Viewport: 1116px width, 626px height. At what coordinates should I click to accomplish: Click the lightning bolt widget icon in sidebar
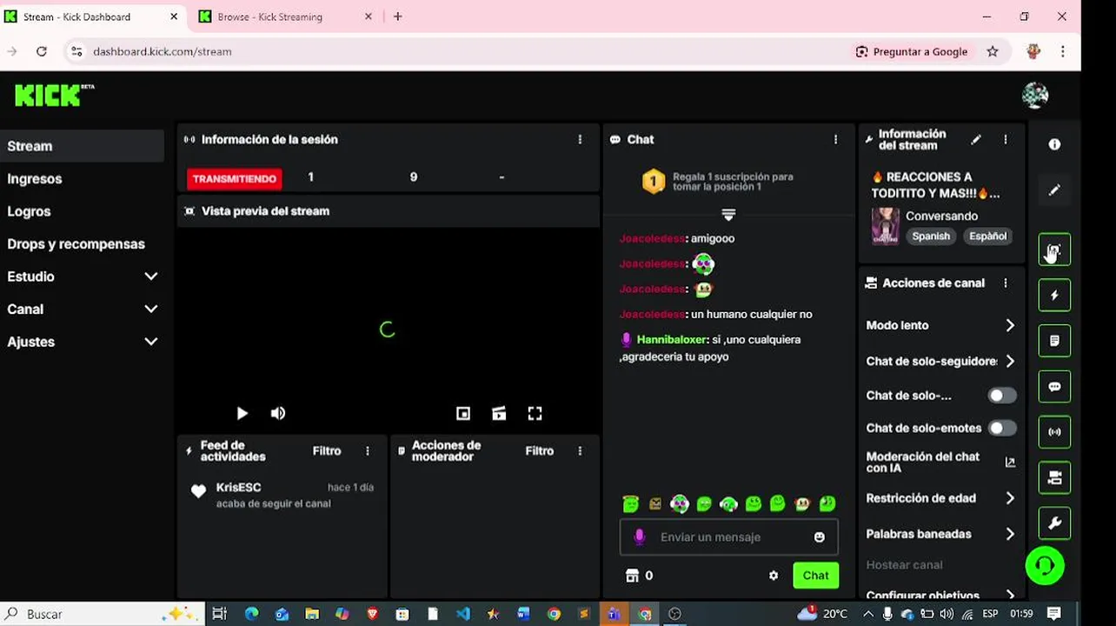(x=1054, y=295)
